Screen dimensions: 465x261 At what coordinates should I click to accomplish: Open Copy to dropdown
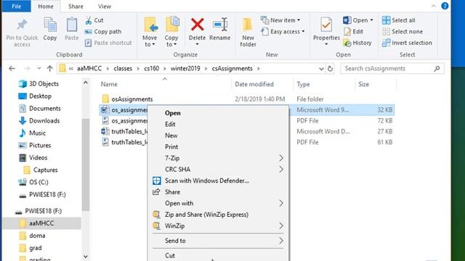[x=171, y=41]
